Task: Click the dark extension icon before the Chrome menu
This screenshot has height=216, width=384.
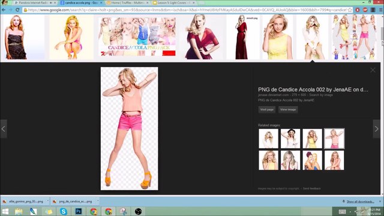Action: pos(373,10)
